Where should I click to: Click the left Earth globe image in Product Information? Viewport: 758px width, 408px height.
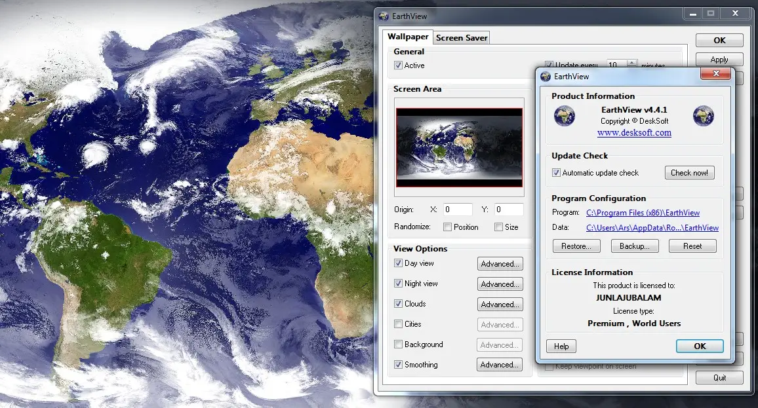(x=564, y=116)
